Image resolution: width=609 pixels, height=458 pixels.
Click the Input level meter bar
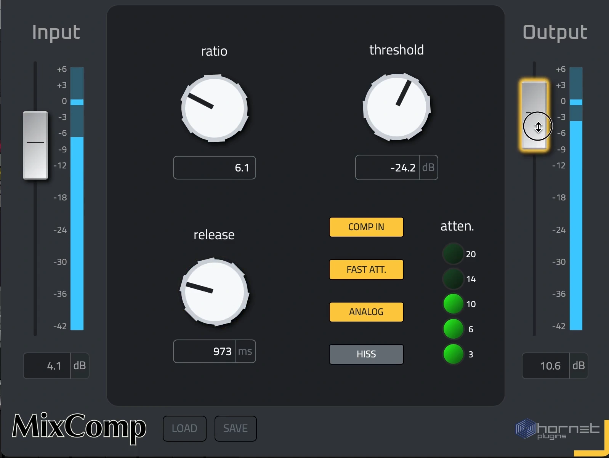pyautogui.click(x=77, y=199)
